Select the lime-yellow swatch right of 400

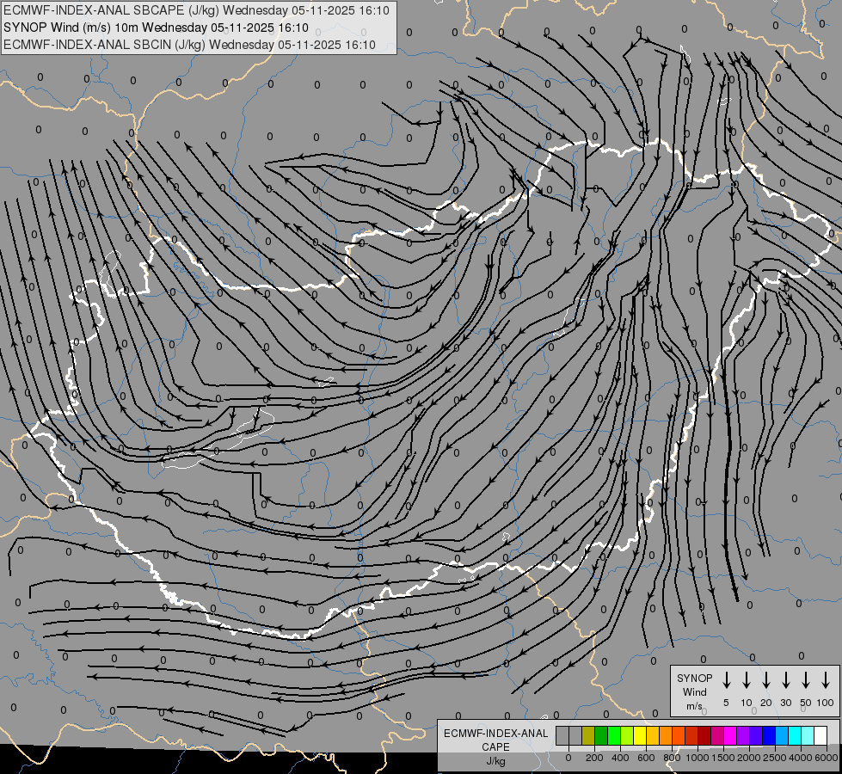[x=627, y=736]
